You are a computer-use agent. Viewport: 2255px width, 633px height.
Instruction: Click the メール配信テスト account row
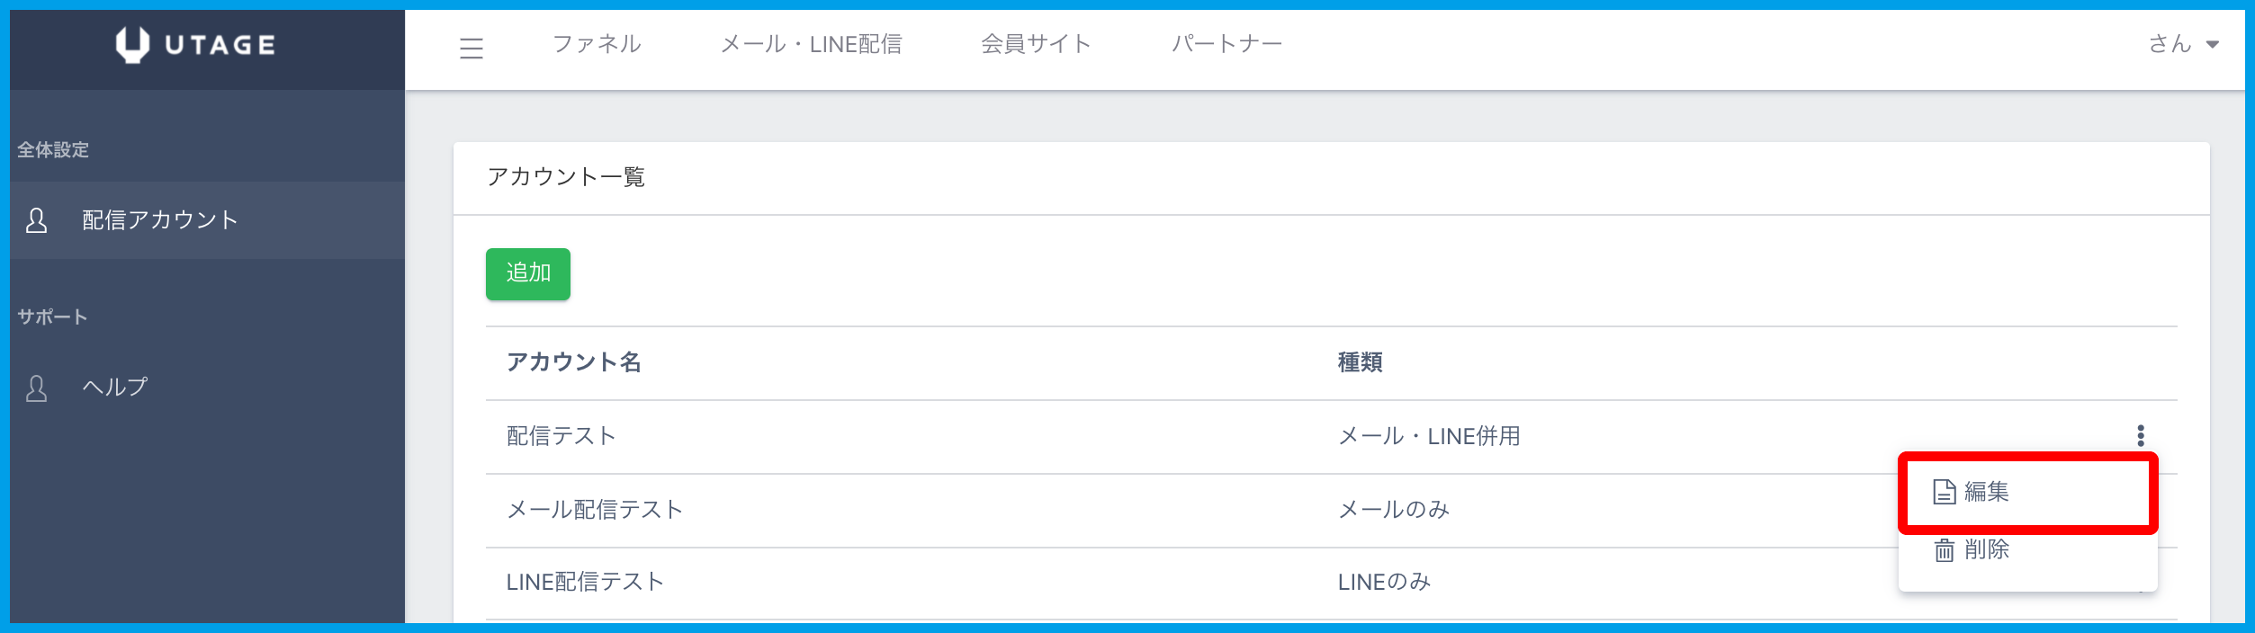[595, 510]
